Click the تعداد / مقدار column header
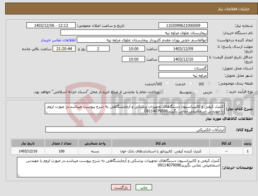This screenshot has width=258, height=196. [x=61, y=143]
